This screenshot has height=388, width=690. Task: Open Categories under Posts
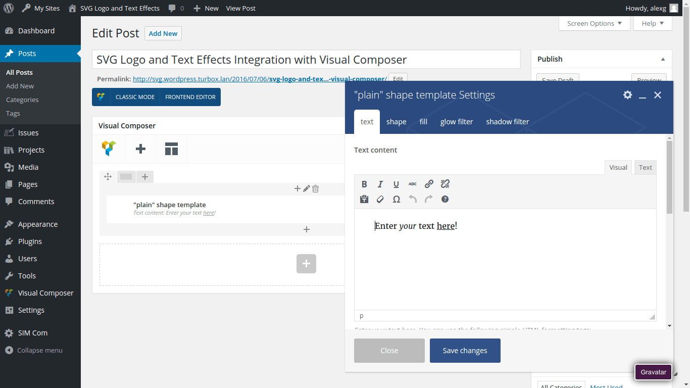(x=22, y=100)
